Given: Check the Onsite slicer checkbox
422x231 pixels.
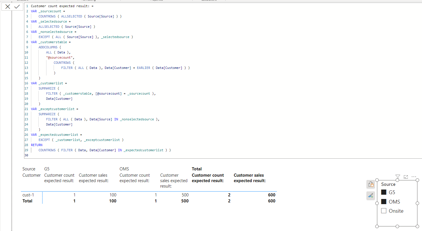Looking at the screenshot, I should point(384,211).
